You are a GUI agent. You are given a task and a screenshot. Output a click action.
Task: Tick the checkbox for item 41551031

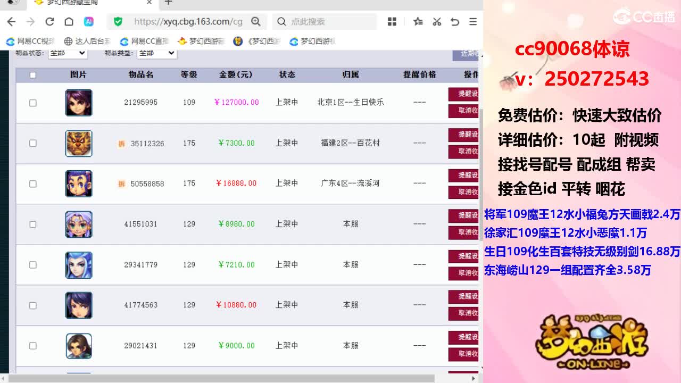pos(32,224)
